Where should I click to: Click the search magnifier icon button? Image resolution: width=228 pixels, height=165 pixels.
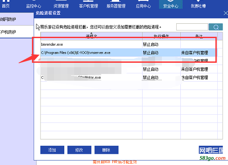tap(215, 27)
